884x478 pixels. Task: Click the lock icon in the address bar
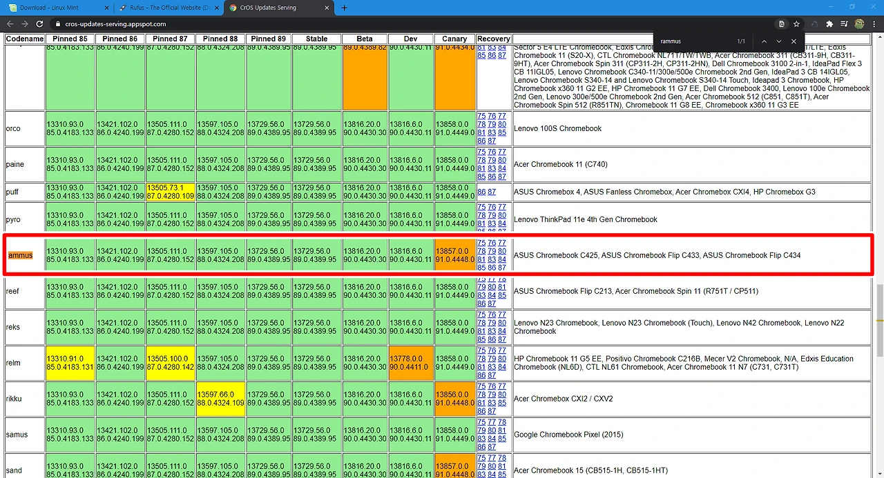[59, 23]
